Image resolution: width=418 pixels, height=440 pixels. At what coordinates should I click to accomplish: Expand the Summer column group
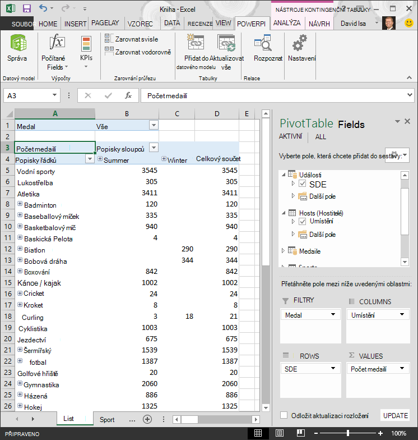pos(100,159)
